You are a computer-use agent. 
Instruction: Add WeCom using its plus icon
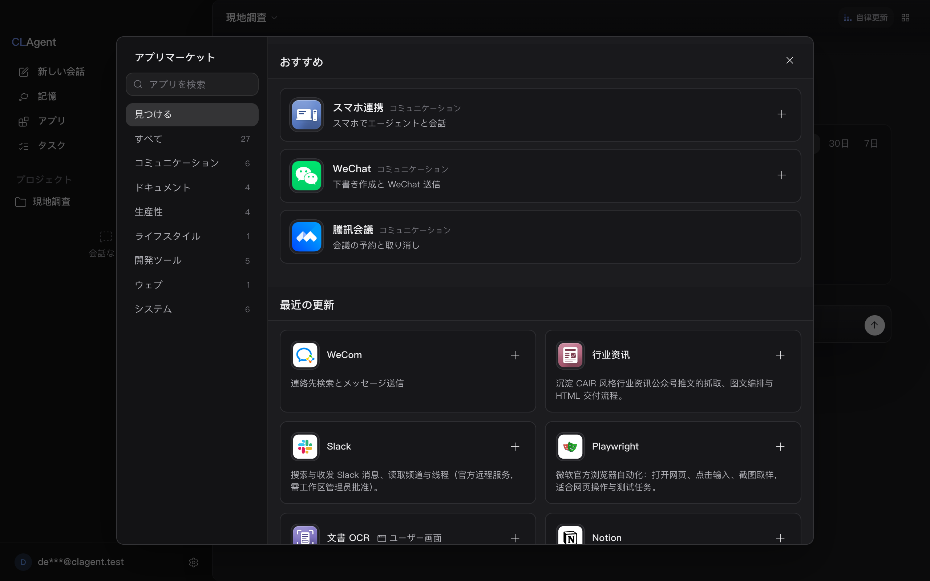(x=515, y=355)
